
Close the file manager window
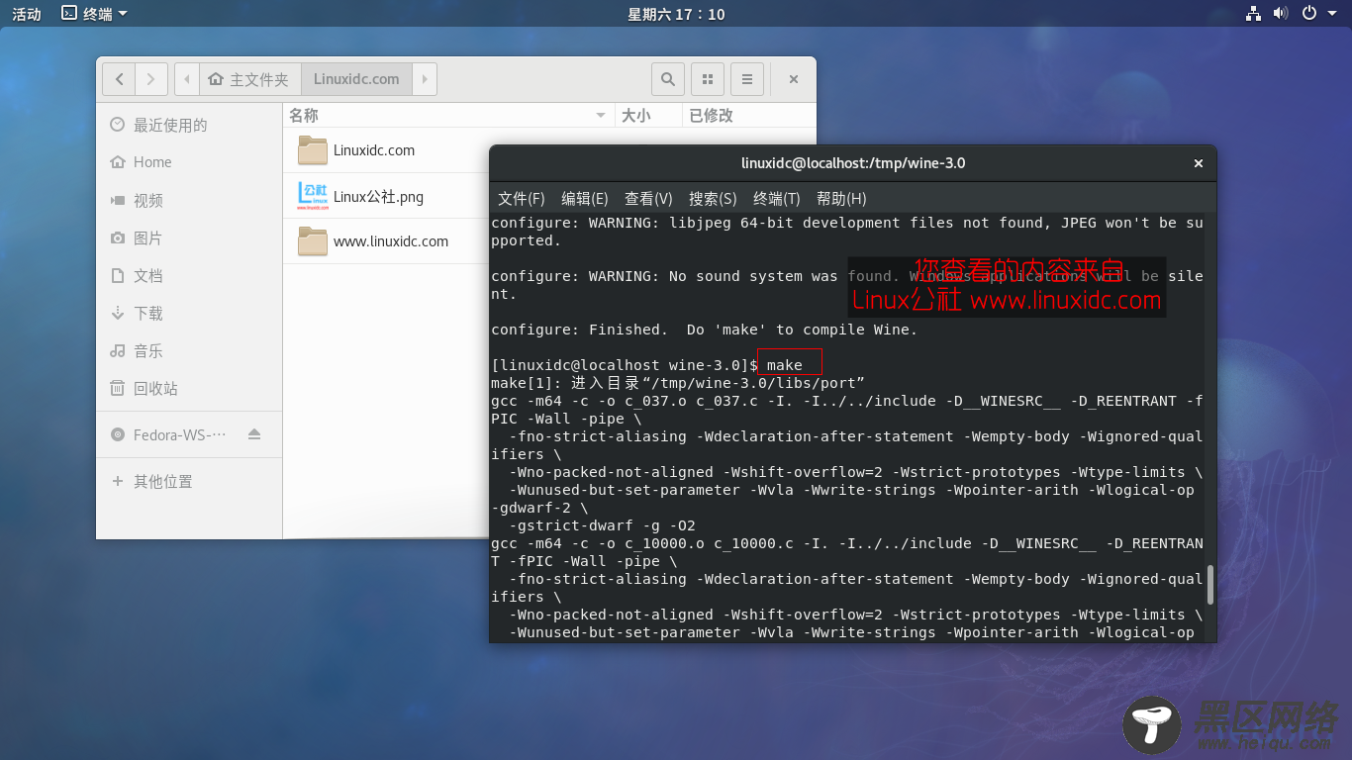point(794,79)
